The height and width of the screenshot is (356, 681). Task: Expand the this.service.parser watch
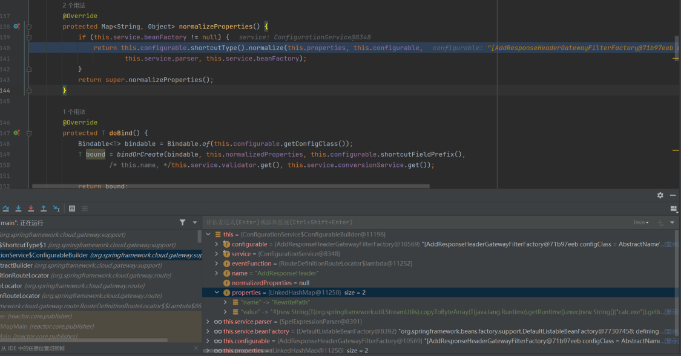pos(208,322)
